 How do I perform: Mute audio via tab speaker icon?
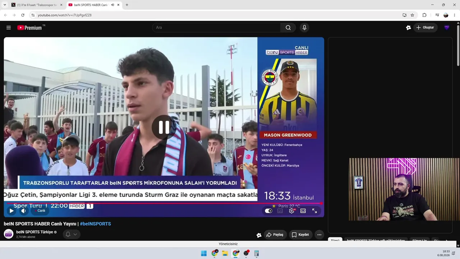tap(112, 5)
